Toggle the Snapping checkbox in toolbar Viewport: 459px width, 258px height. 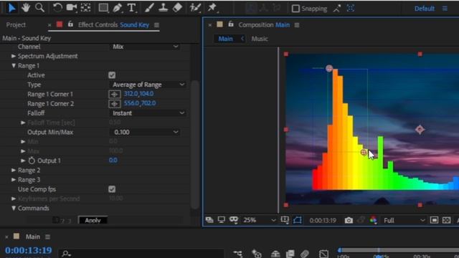coord(295,9)
